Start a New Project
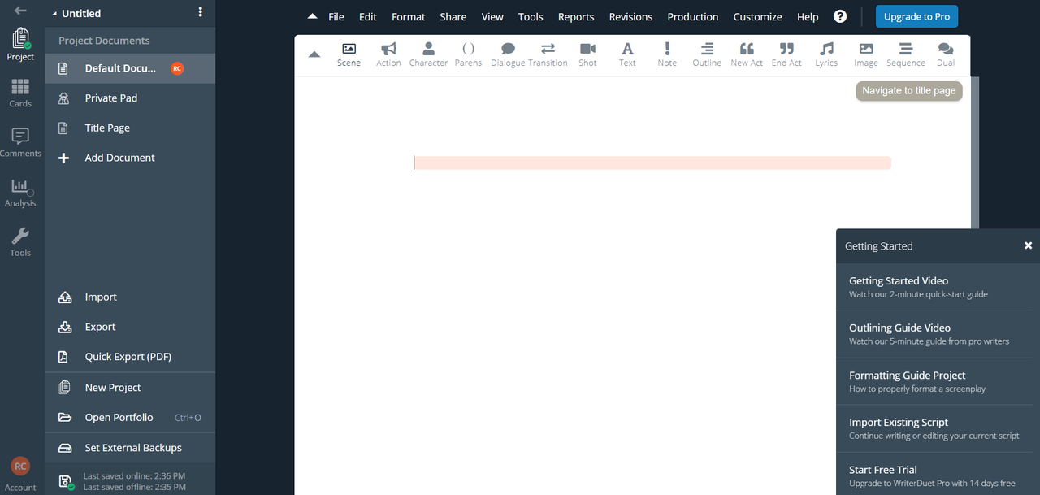 pyautogui.click(x=130, y=388)
